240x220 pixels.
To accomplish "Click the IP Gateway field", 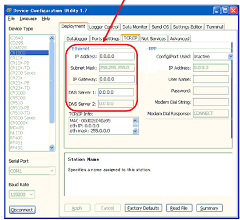I will [x=117, y=79].
